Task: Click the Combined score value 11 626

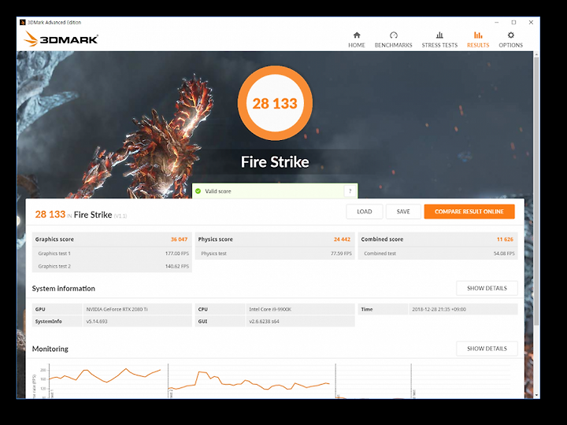Action: [505, 239]
